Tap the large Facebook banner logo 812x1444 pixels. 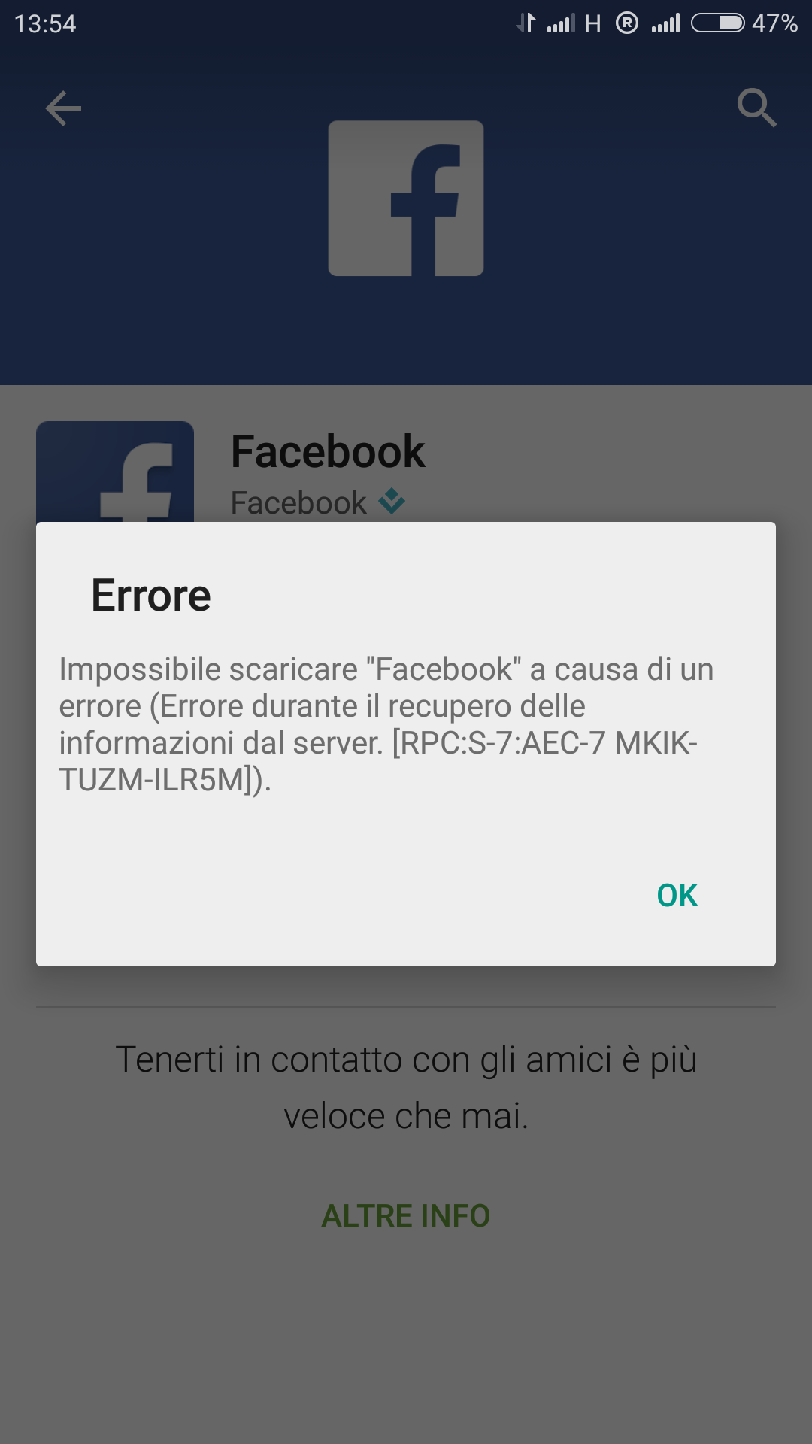[406, 199]
